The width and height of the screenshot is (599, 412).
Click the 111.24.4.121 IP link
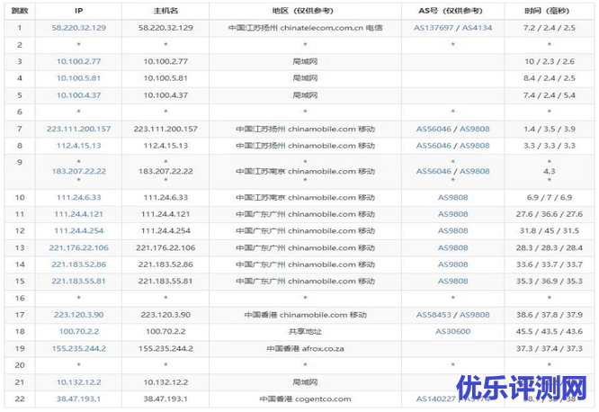78,214
